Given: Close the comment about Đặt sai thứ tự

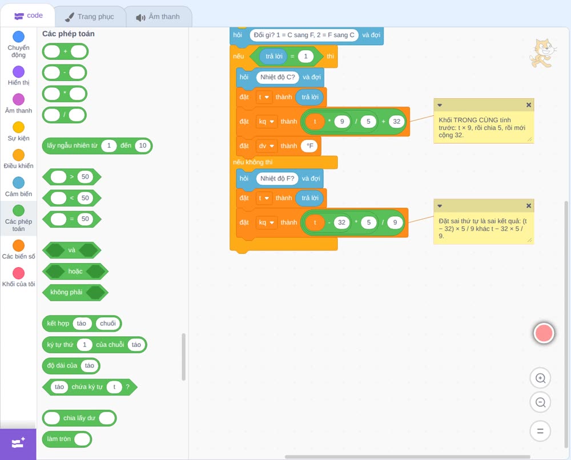Looking at the screenshot, I should pyautogui.click(x=529, y=205).
